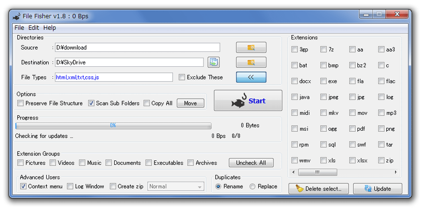The height and width of the screenshot is (209, 423).
Task: Browse for Destination folder using folder icon
Action: (x=251, y=62)
